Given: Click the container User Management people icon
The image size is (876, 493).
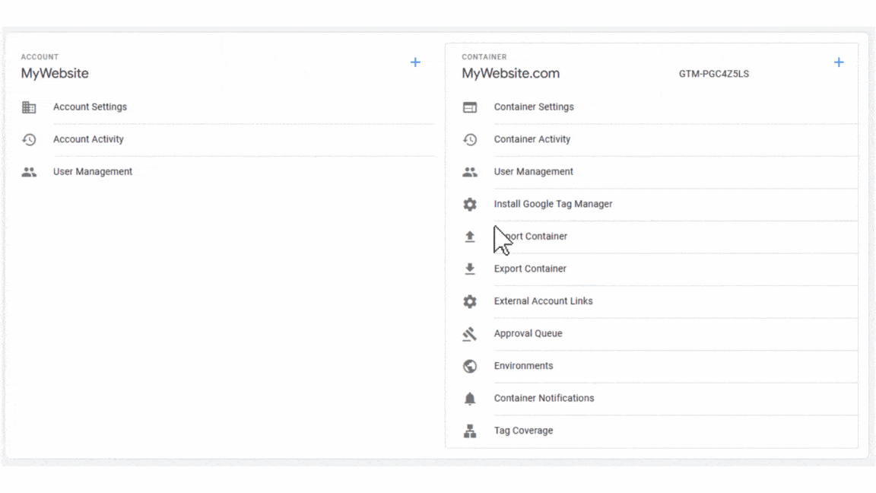Looking at the screenshot, I should click(470, 172).
